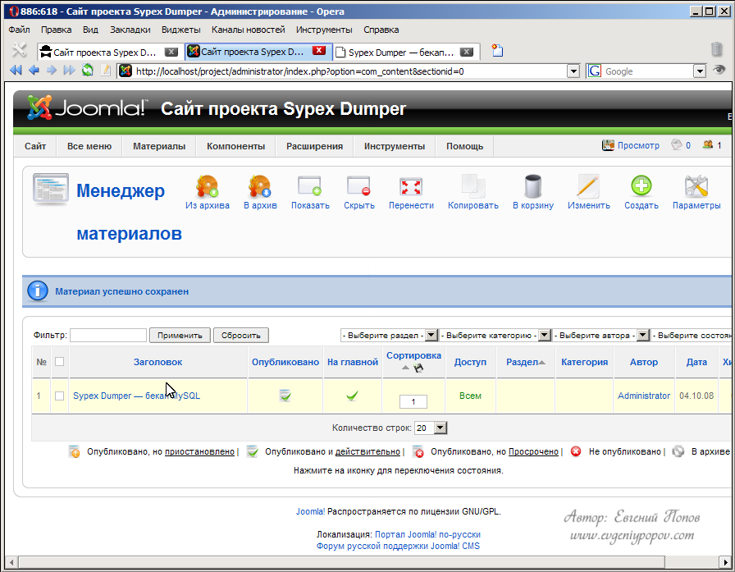
Task: Open the 'Портал Joomla! по-русски' link
Action: coord(427,534)
